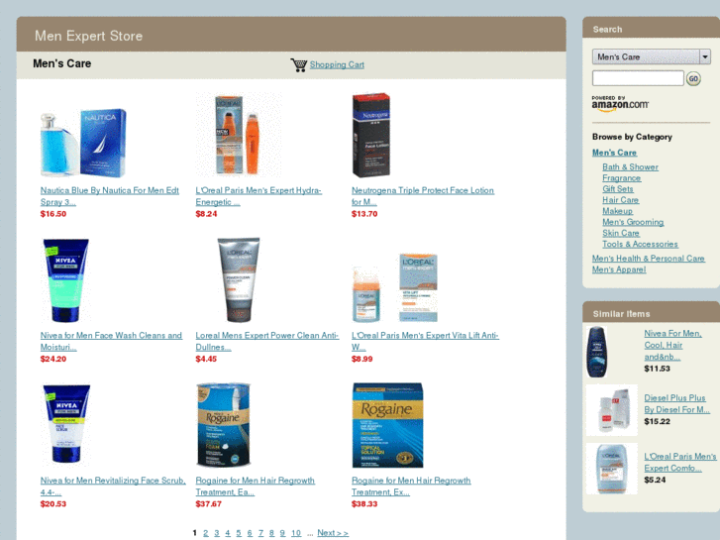720x540 pixels.
Task: Expand the Men's Care search category dropdown
Action: [651, 57]
